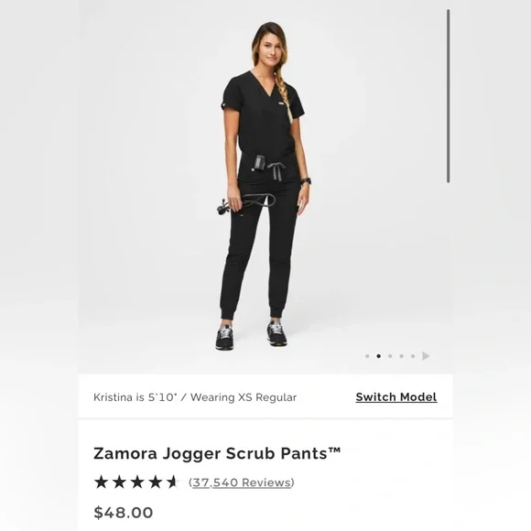Select the active second carousel dot

pos(379,356)
